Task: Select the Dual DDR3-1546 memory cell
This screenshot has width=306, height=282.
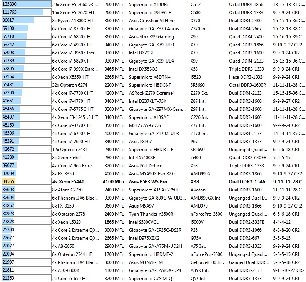Action: click(247, 181)
